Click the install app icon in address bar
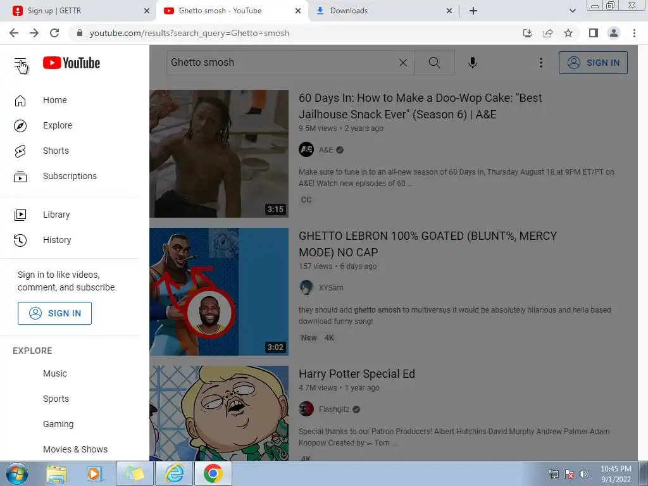Image resolution: width=648 pixels, height=486 pixels. click(x=528, y=33)
